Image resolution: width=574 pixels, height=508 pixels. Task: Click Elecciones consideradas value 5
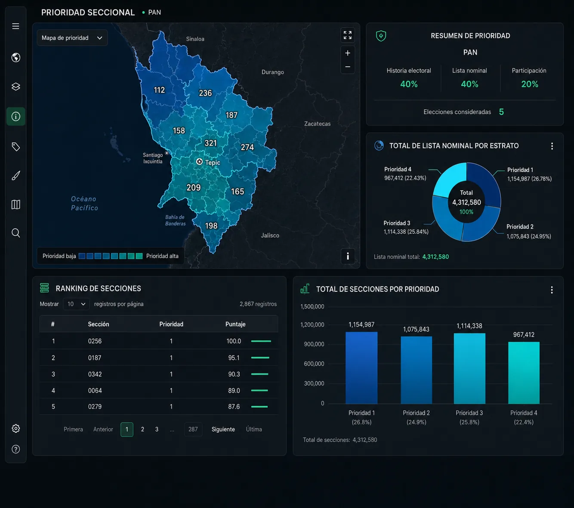(501, 112)
